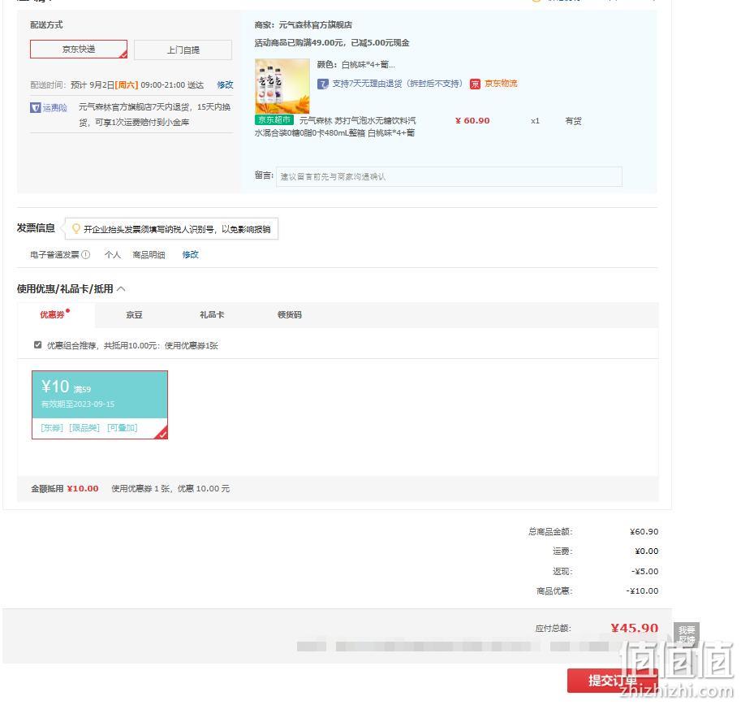Click the 商品优惠 -¥10.00 value
The image size is (741, 705).
(x=642, y=591)
